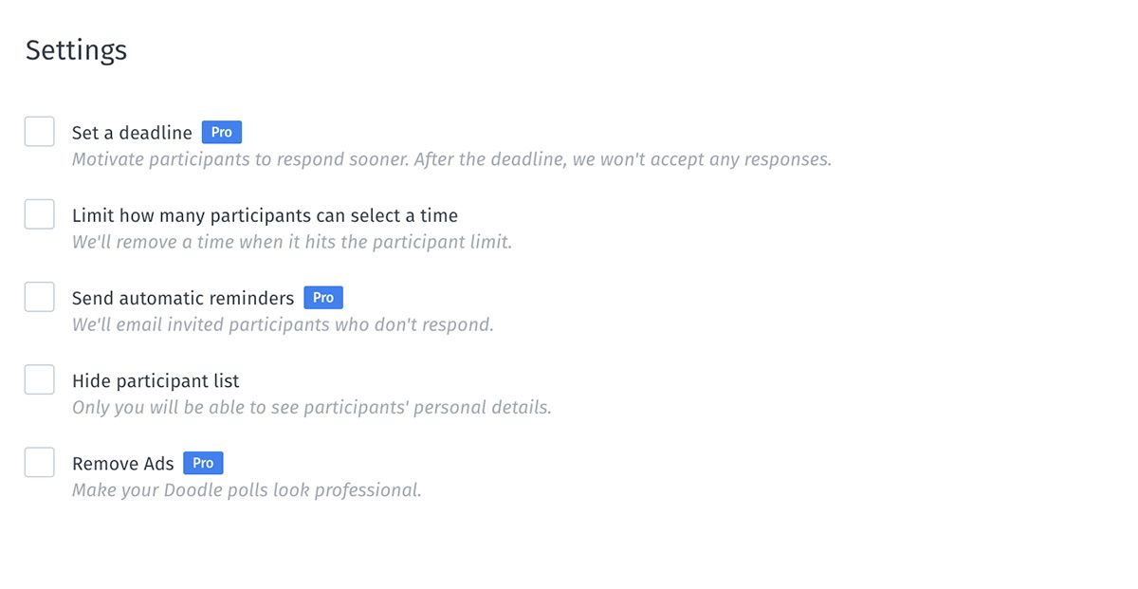Image resolution: width=1138 pixels, height=589 pixels.
Task: Toggle the Remove Ads checkbox
Action: 40,463
